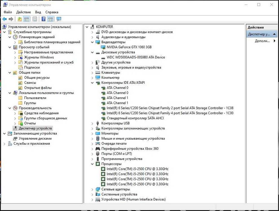Screen dimensions: 279x211
Task: Collapse the Видеоадаптеры node
Action: coord(92,42)
